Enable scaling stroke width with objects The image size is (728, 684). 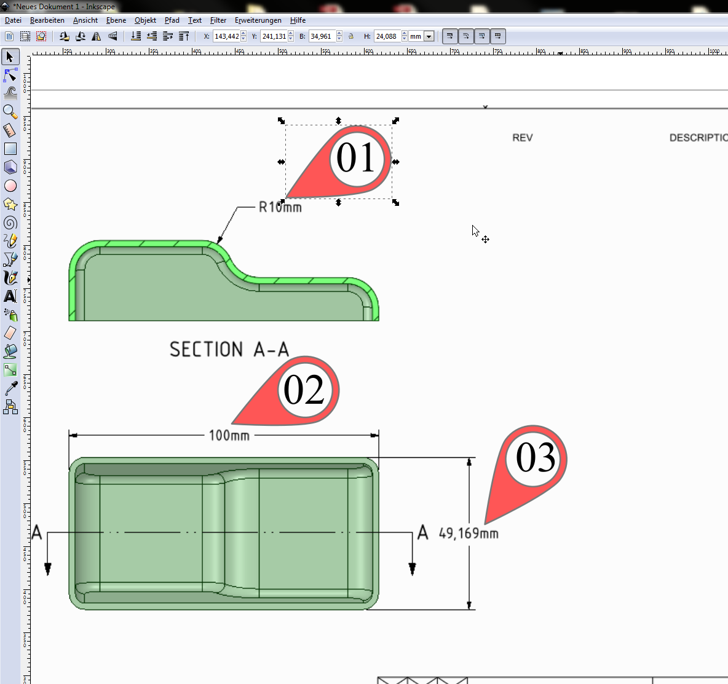449,36
